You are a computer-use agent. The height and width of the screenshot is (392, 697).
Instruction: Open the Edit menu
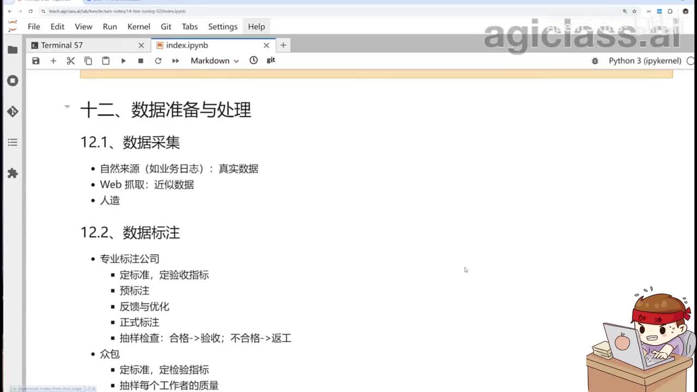(x=57, y=26)
